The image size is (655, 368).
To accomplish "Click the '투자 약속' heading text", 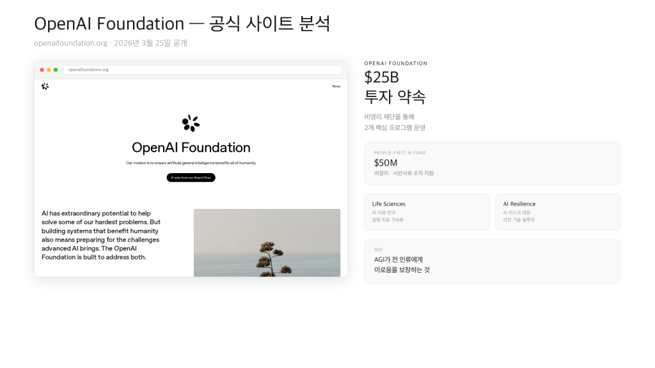I will pos(395,96).
